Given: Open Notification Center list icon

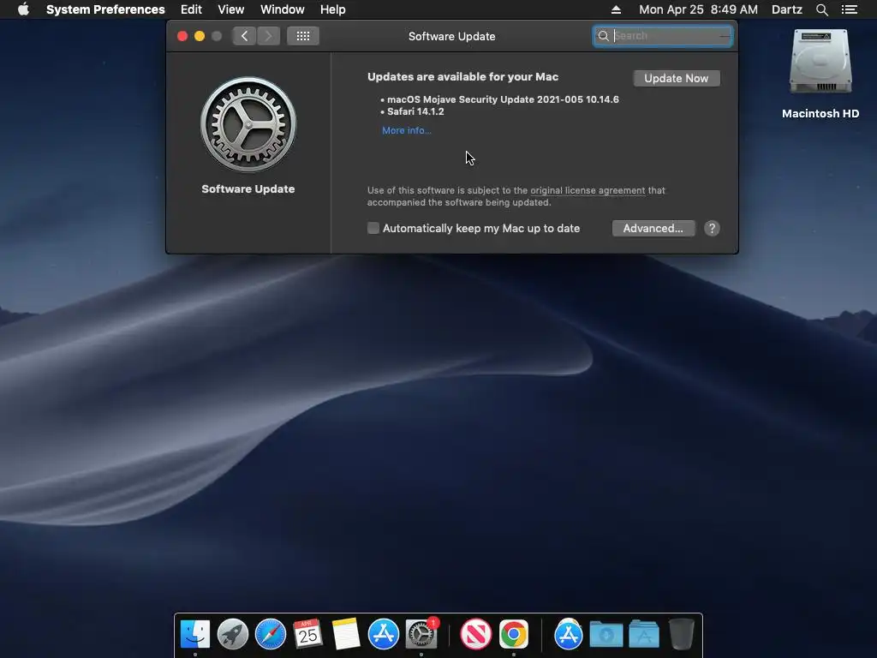Looking at the screenshot, I should point(849,9).
